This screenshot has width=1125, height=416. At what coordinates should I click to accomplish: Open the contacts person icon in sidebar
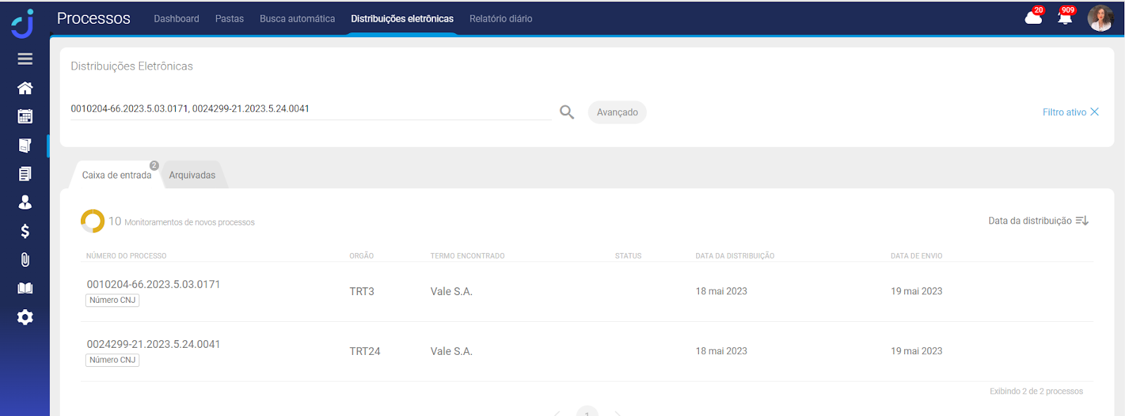click(x=25, y=202)
